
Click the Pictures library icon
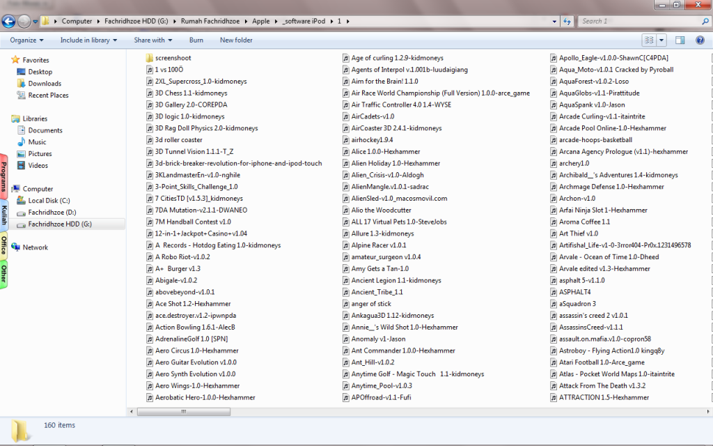(x=21, y=154)
